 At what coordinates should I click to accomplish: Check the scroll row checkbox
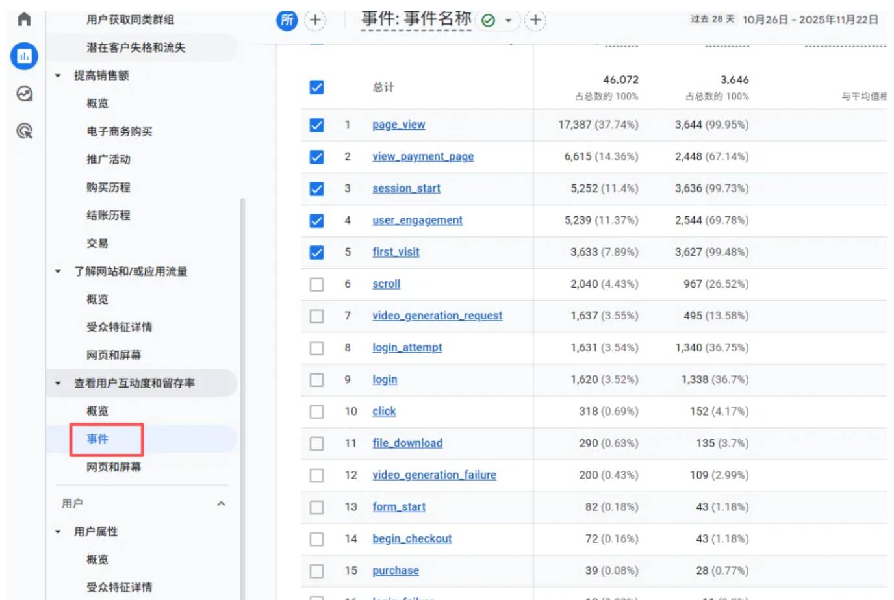point(316,284)
